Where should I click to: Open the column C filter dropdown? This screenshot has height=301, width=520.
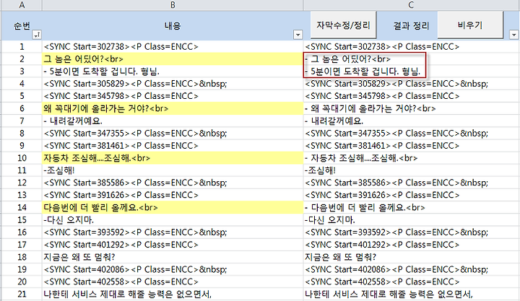coord(513,35)
